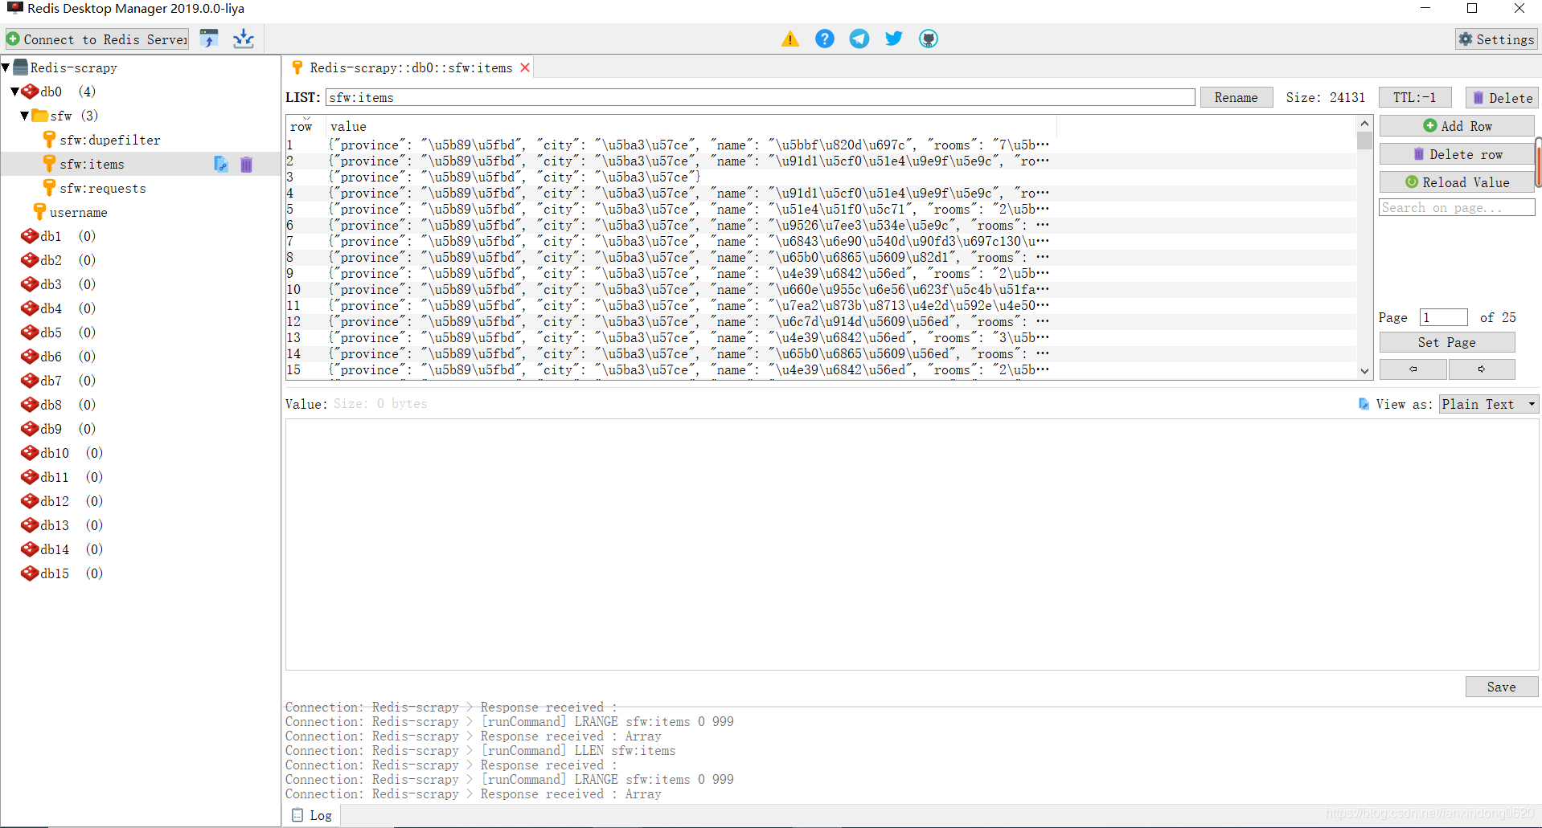Collapse the sfw namespace folder
Screen dimensions: 1542x828
(x=24, y=116)
